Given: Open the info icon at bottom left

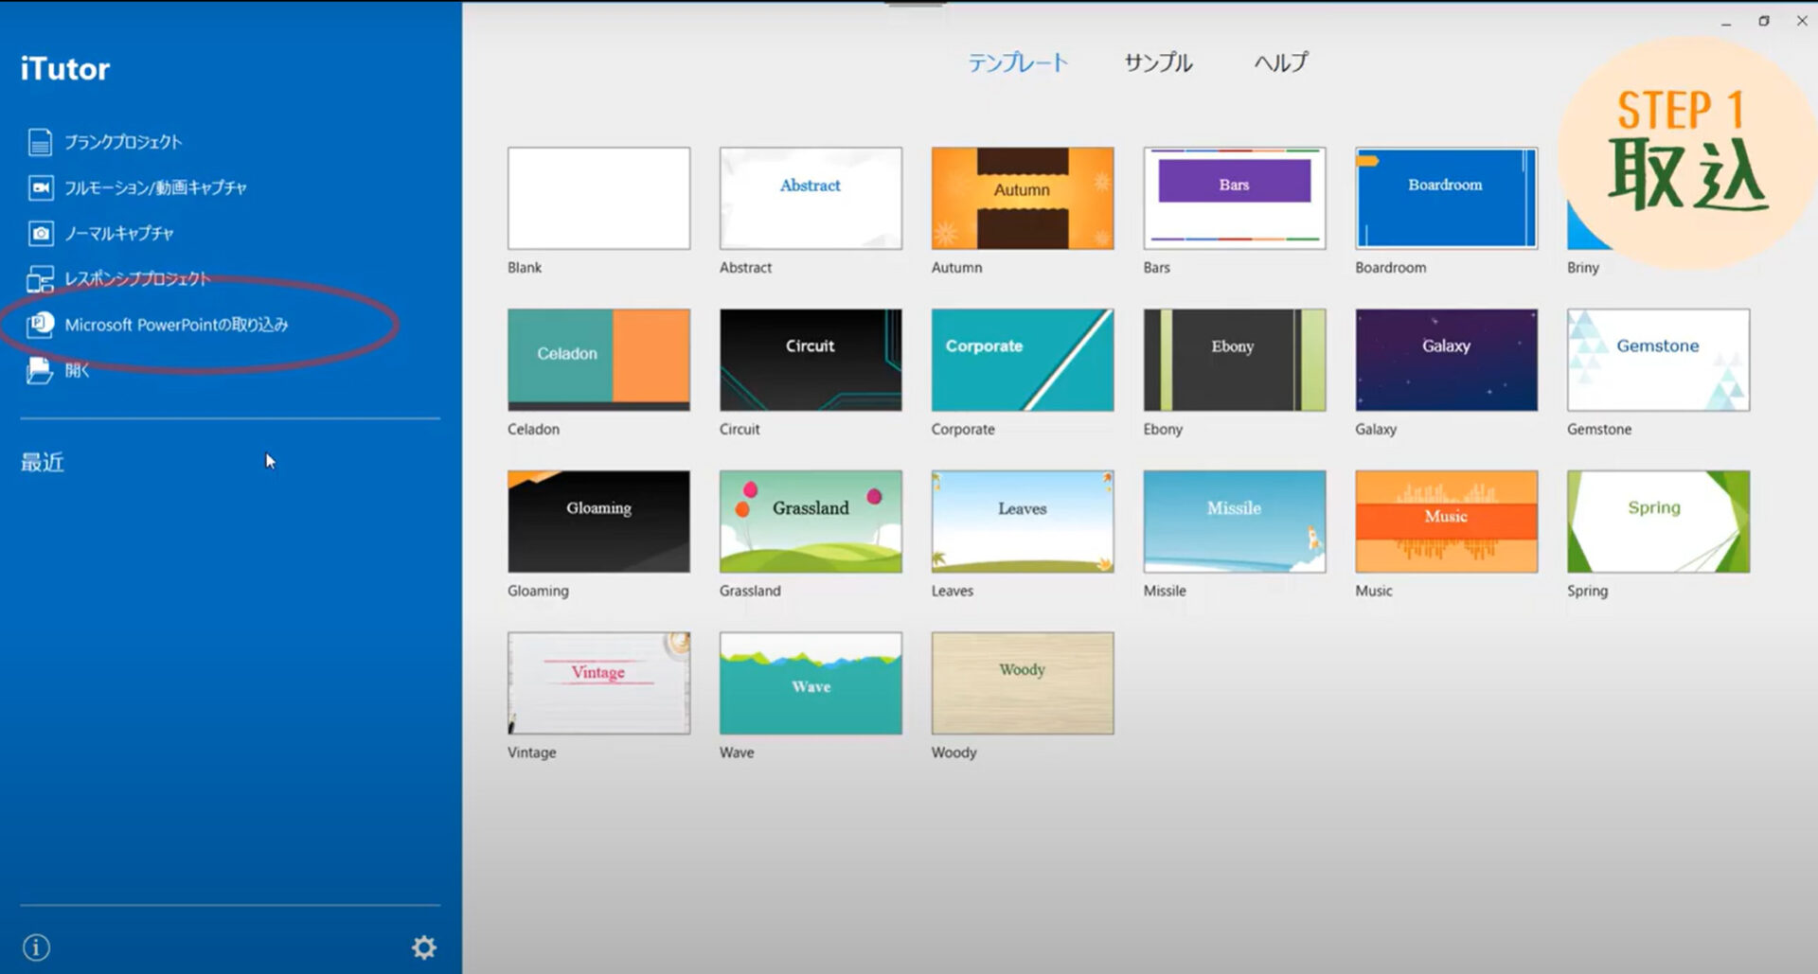Looking at the screenshot, I should point(36,947).
